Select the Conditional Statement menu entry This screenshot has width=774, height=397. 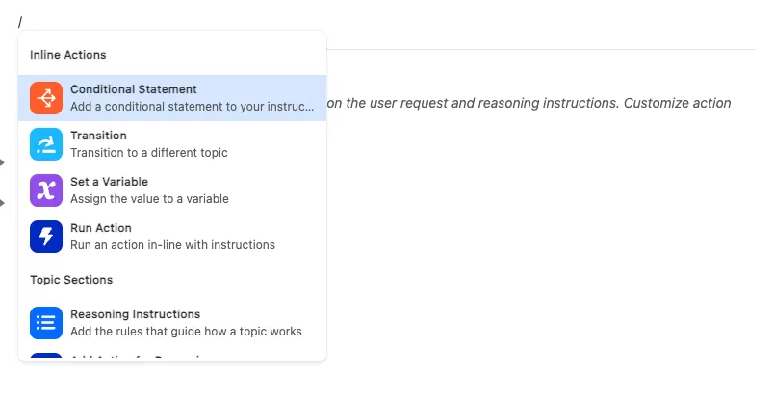click(x=133, y=89)
